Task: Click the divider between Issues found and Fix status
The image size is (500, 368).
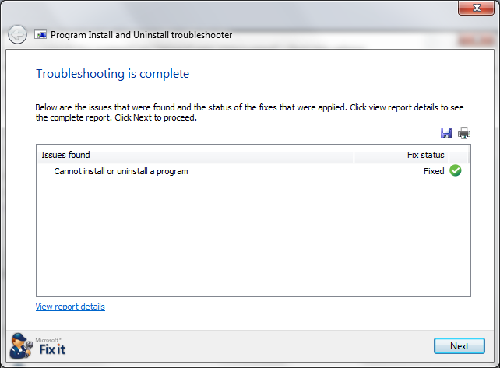Action: 354,155
